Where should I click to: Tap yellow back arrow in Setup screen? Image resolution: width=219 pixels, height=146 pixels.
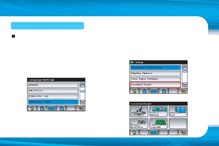click(183, 91)
